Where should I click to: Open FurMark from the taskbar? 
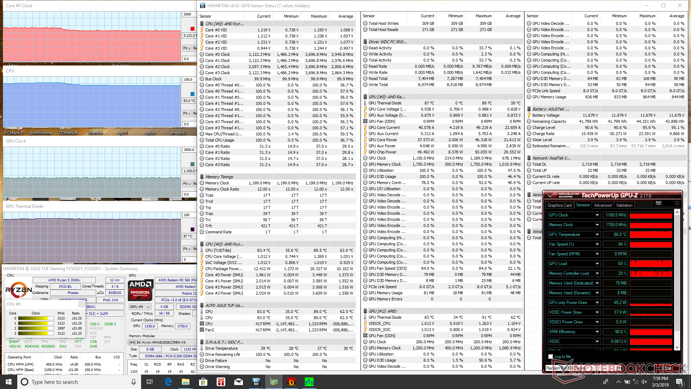coord(292,382)
